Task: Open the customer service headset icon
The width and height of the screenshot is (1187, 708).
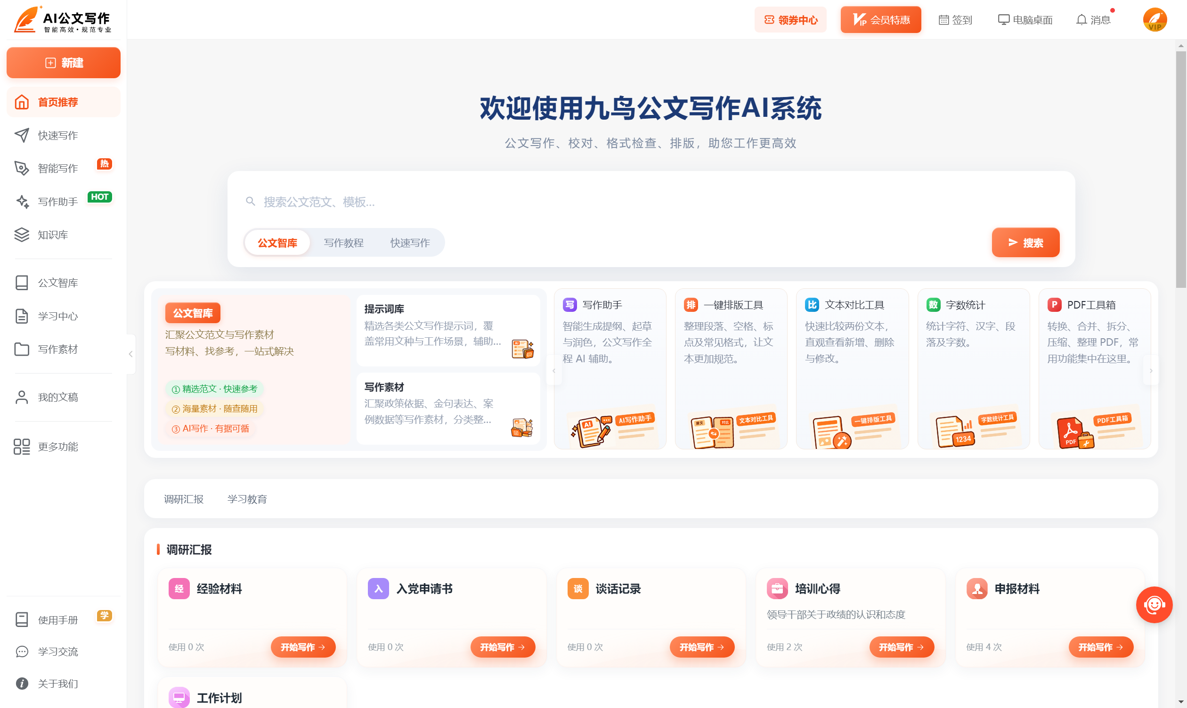Action: click(x=1154, y=604)
